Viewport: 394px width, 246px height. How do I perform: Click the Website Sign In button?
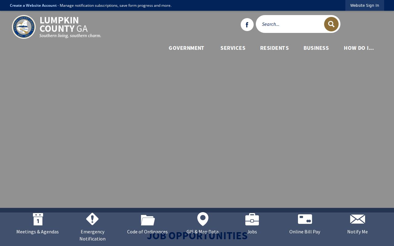click(365, 6)
